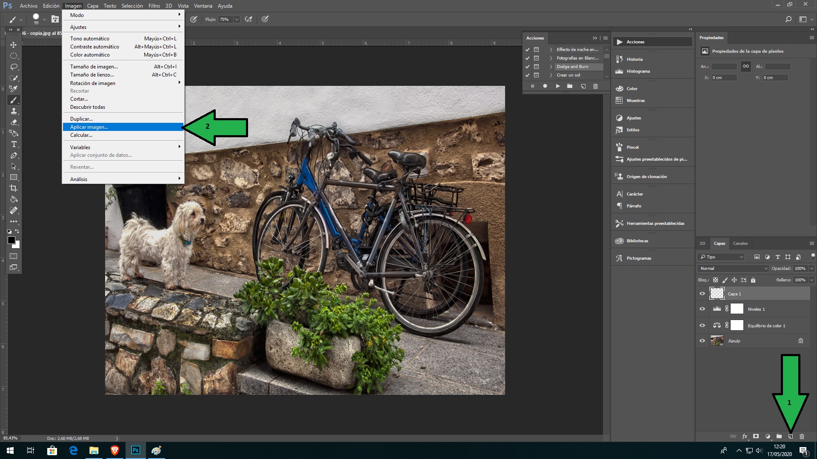Image resolution: width=817 pixels, height=459 pixels.
Task: Click the Eraser tool icon
Action: pos(14,122)
